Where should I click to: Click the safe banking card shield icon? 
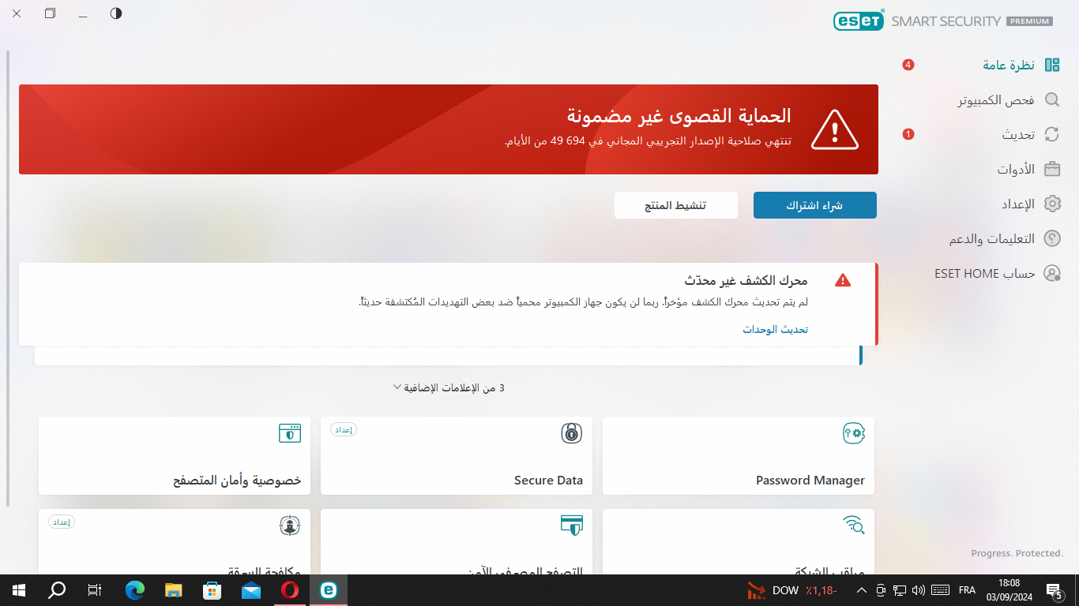tap(572, 525)
